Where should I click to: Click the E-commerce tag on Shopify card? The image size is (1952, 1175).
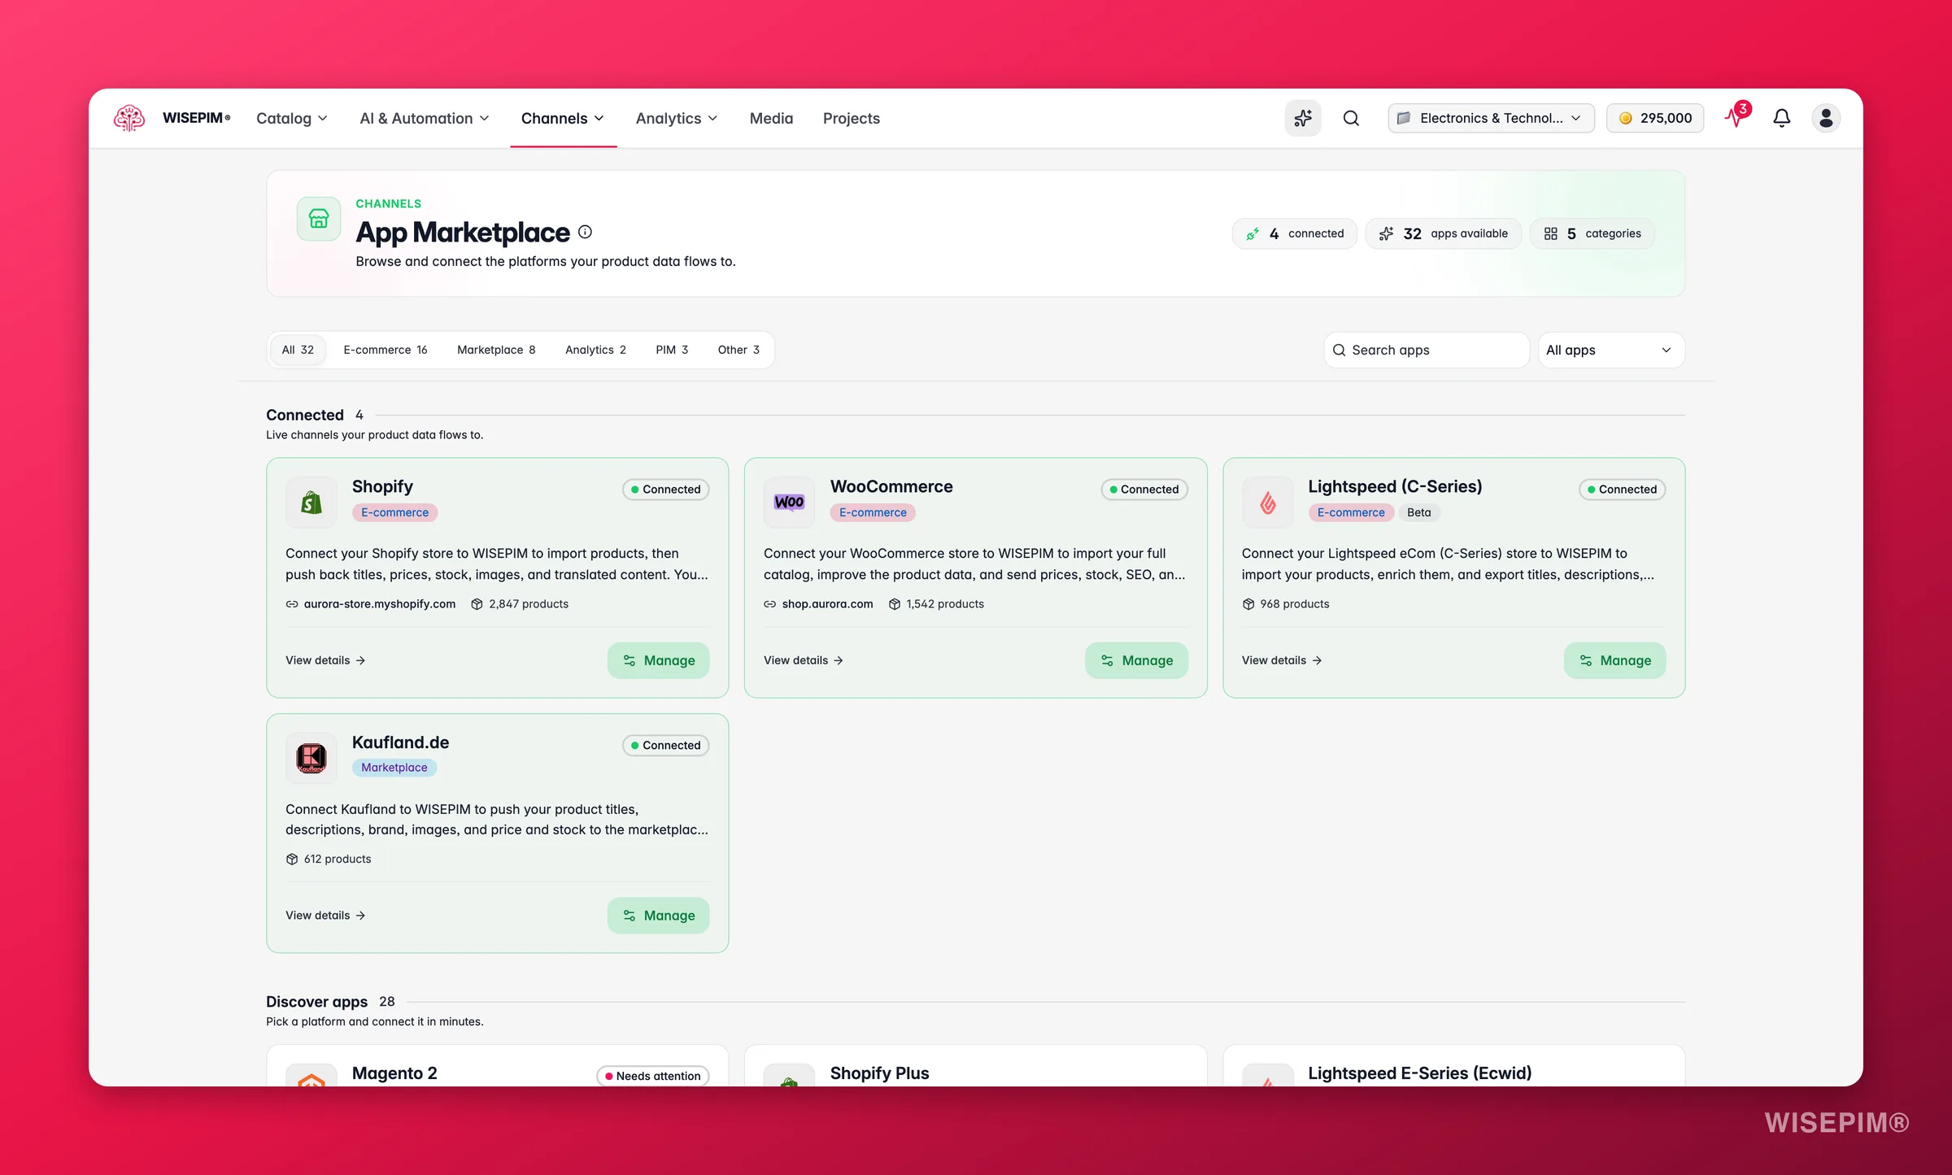point(395,512)
